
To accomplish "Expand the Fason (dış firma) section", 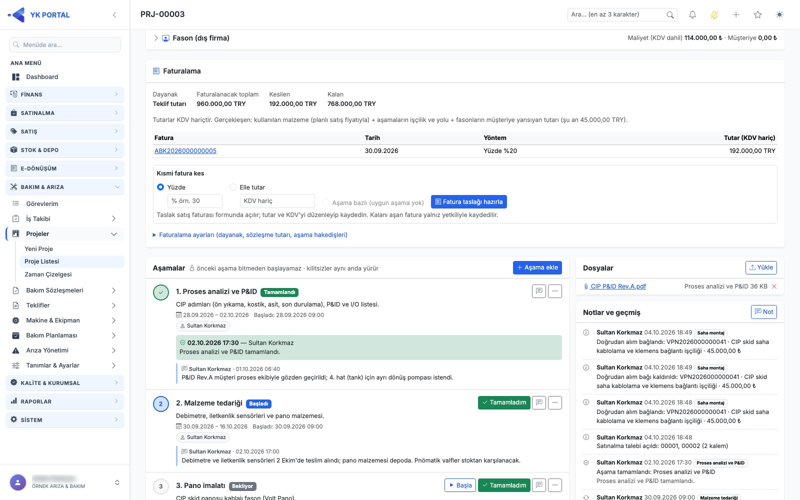I will coord(156,38).
